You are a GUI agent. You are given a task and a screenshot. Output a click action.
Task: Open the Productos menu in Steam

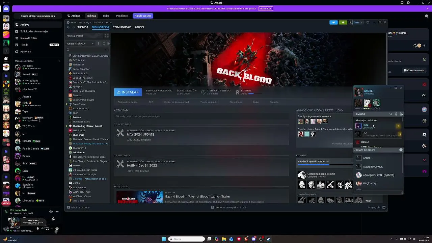(98, 22)
